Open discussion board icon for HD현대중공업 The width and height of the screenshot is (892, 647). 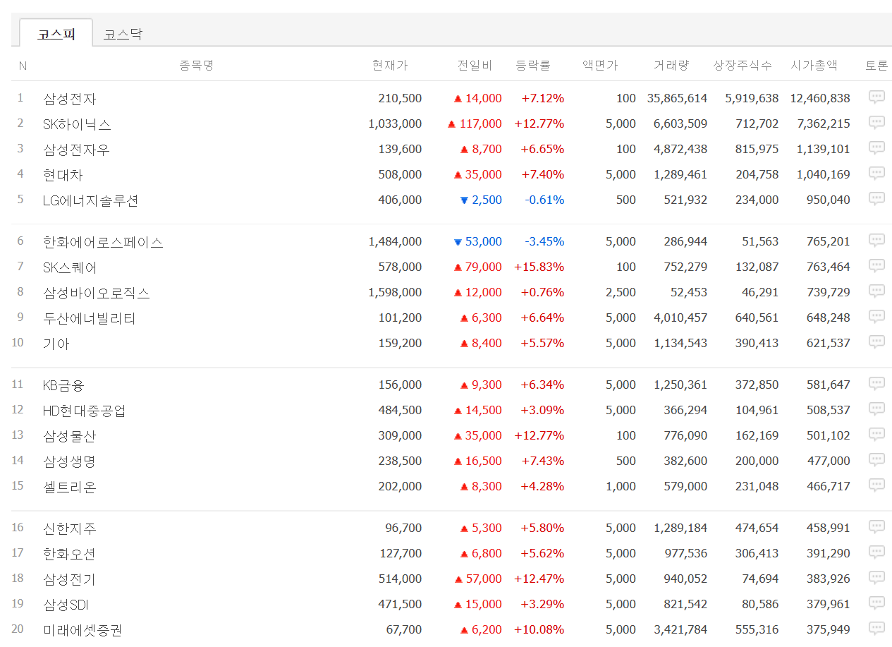tap(876, 409)
